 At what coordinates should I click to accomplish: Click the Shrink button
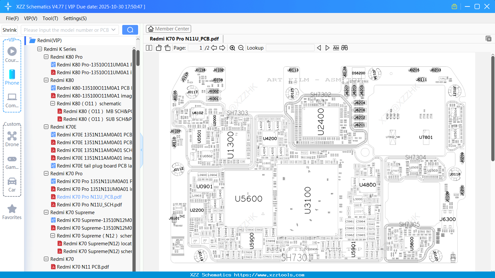[10, 30]
